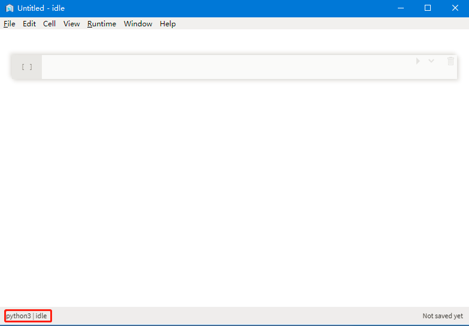This screenshot has width=469, height=326.
Task: Run the cell with the play icon
Action: [418, 61]
